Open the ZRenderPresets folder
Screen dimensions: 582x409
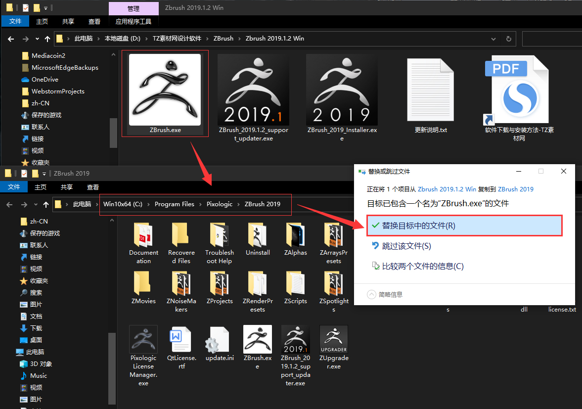(x=258, y=292)
